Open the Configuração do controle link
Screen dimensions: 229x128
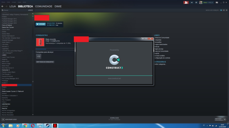coord(162,58)
